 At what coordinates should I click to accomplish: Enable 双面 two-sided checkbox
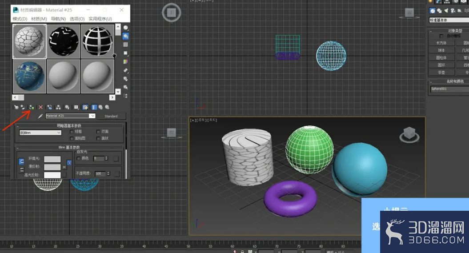tap(98, 132)
